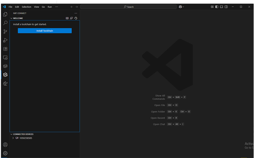254x158 pixels.
Task: Click the "Open Chat" hint text
Action: point(159,124)
